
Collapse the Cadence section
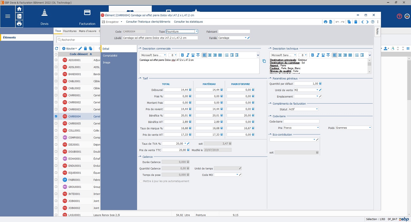click(140, 157)
